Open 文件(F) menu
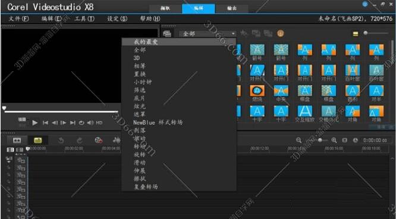The height and width of the screenshot is (219, 396). pos(18,18)
